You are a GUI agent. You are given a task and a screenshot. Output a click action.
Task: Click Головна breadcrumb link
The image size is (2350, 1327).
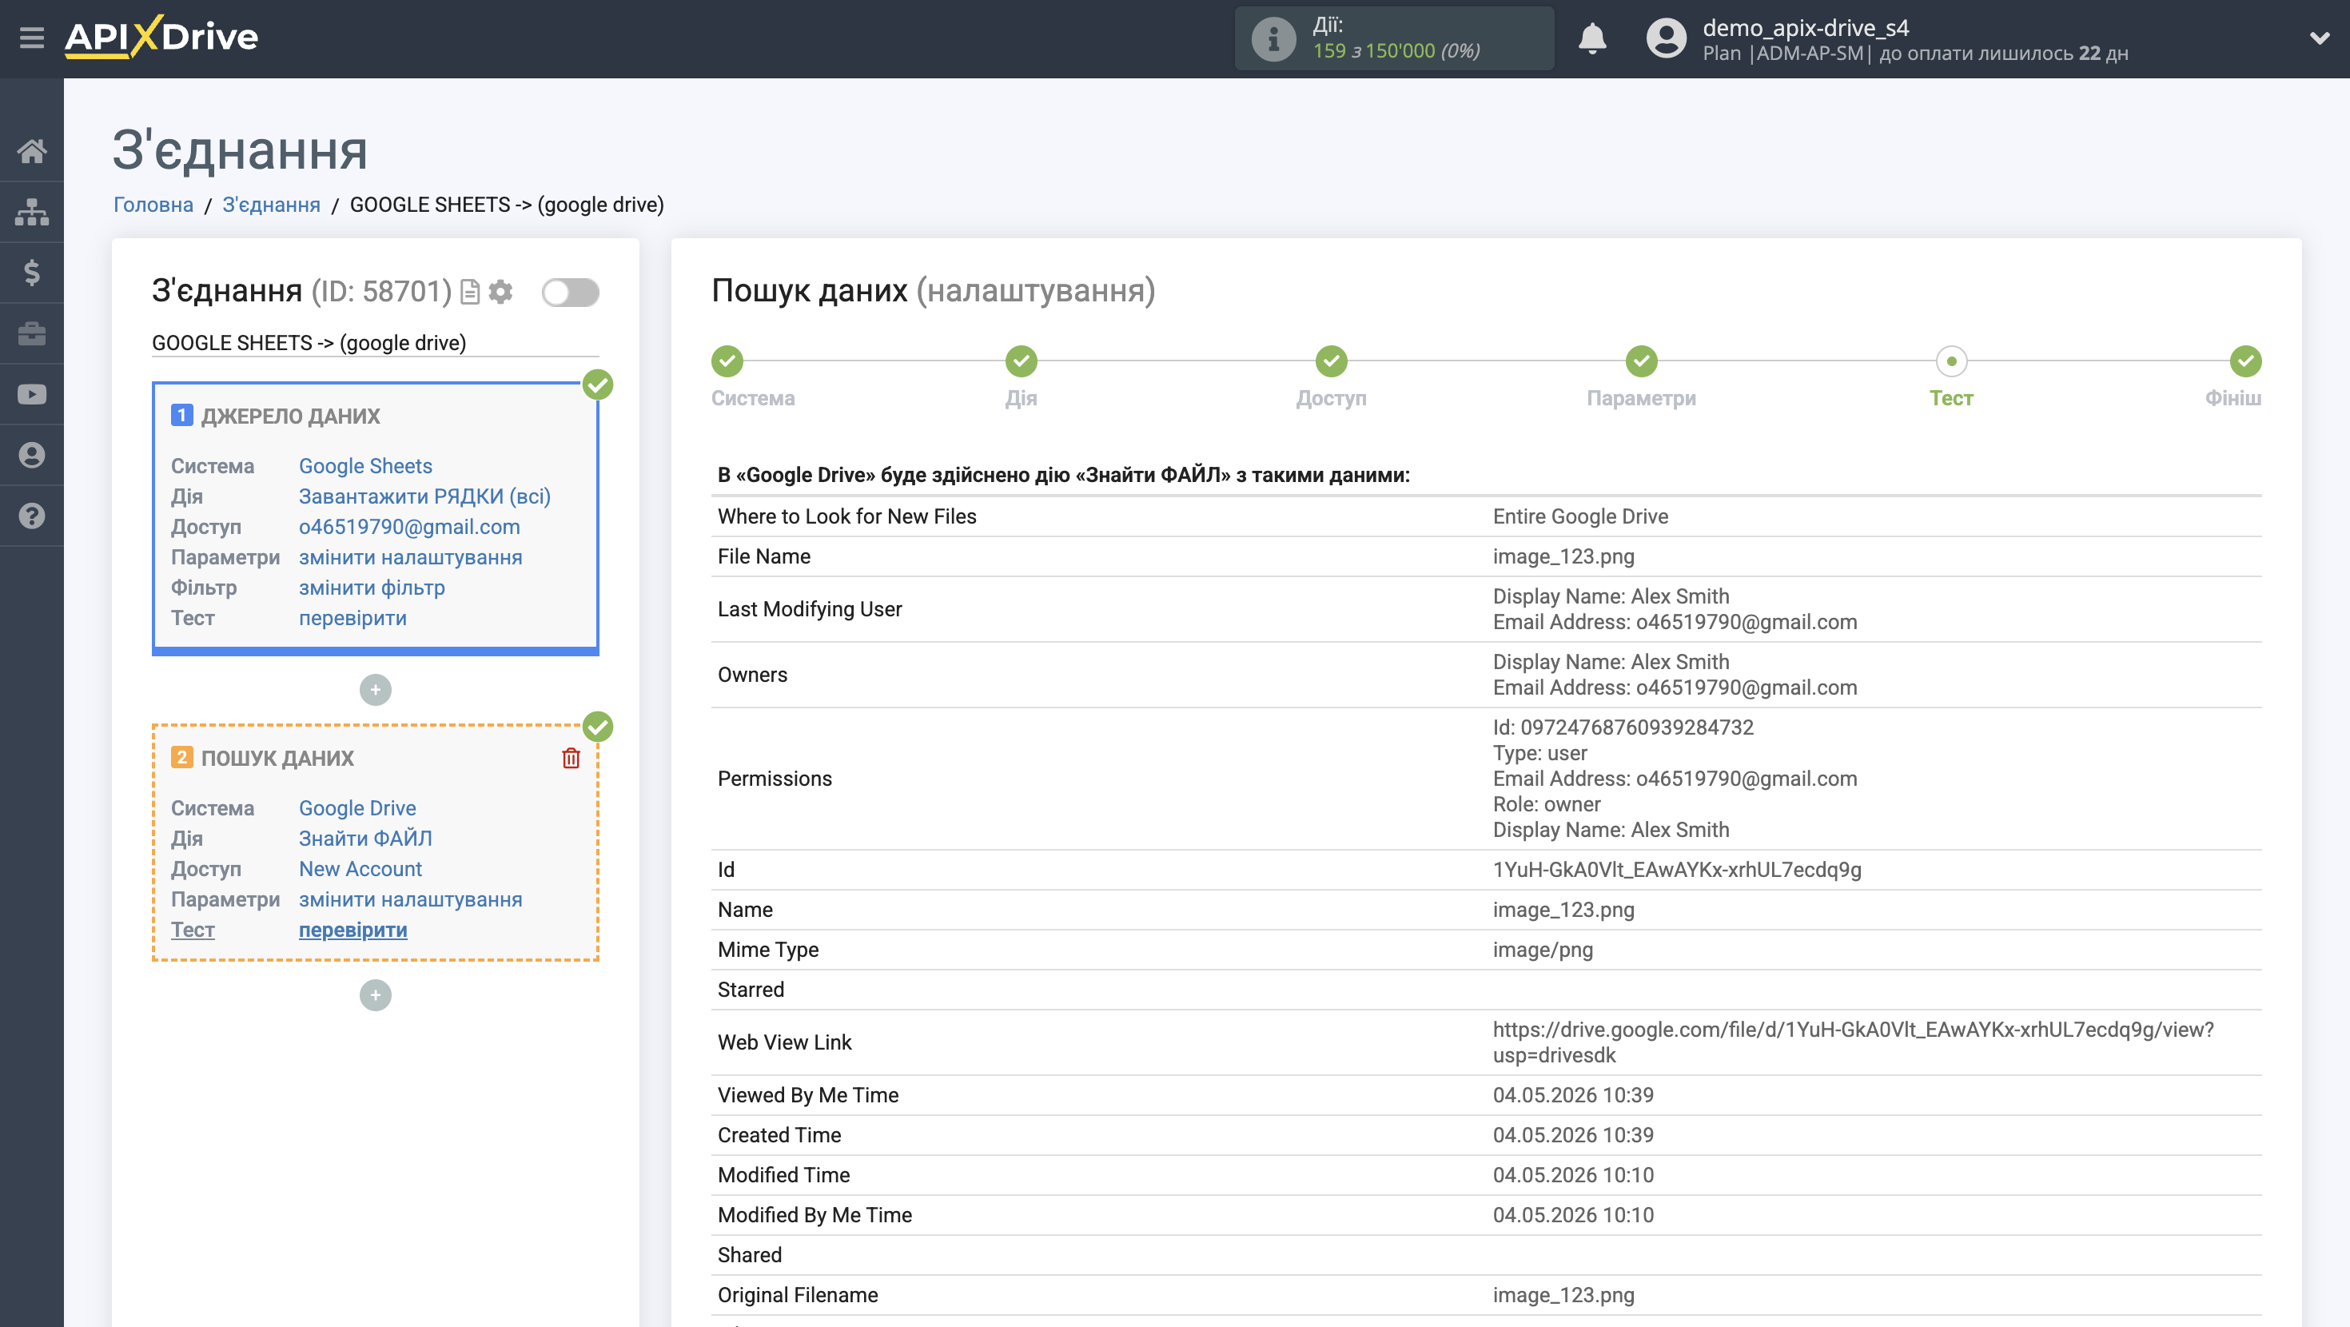pos(153,205)
